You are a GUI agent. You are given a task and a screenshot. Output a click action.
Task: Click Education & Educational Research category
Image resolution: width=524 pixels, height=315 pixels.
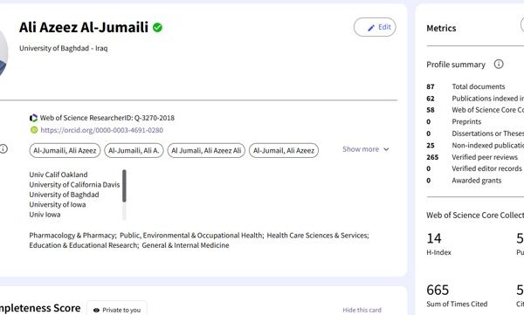click(x=83, y=245)
